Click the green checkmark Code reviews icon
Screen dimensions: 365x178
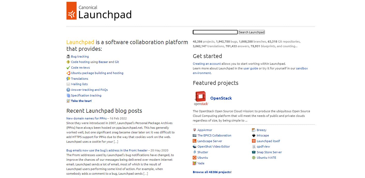click(68, 68)
